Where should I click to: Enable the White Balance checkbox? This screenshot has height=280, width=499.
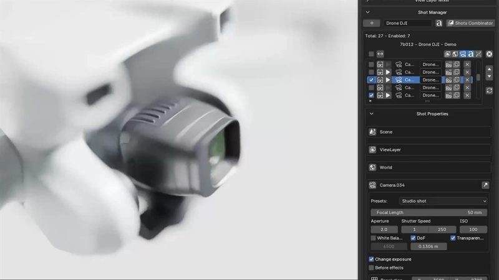(373, 238)
